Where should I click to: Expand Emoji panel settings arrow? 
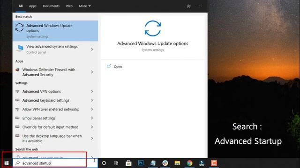click(x=92, y=118)
